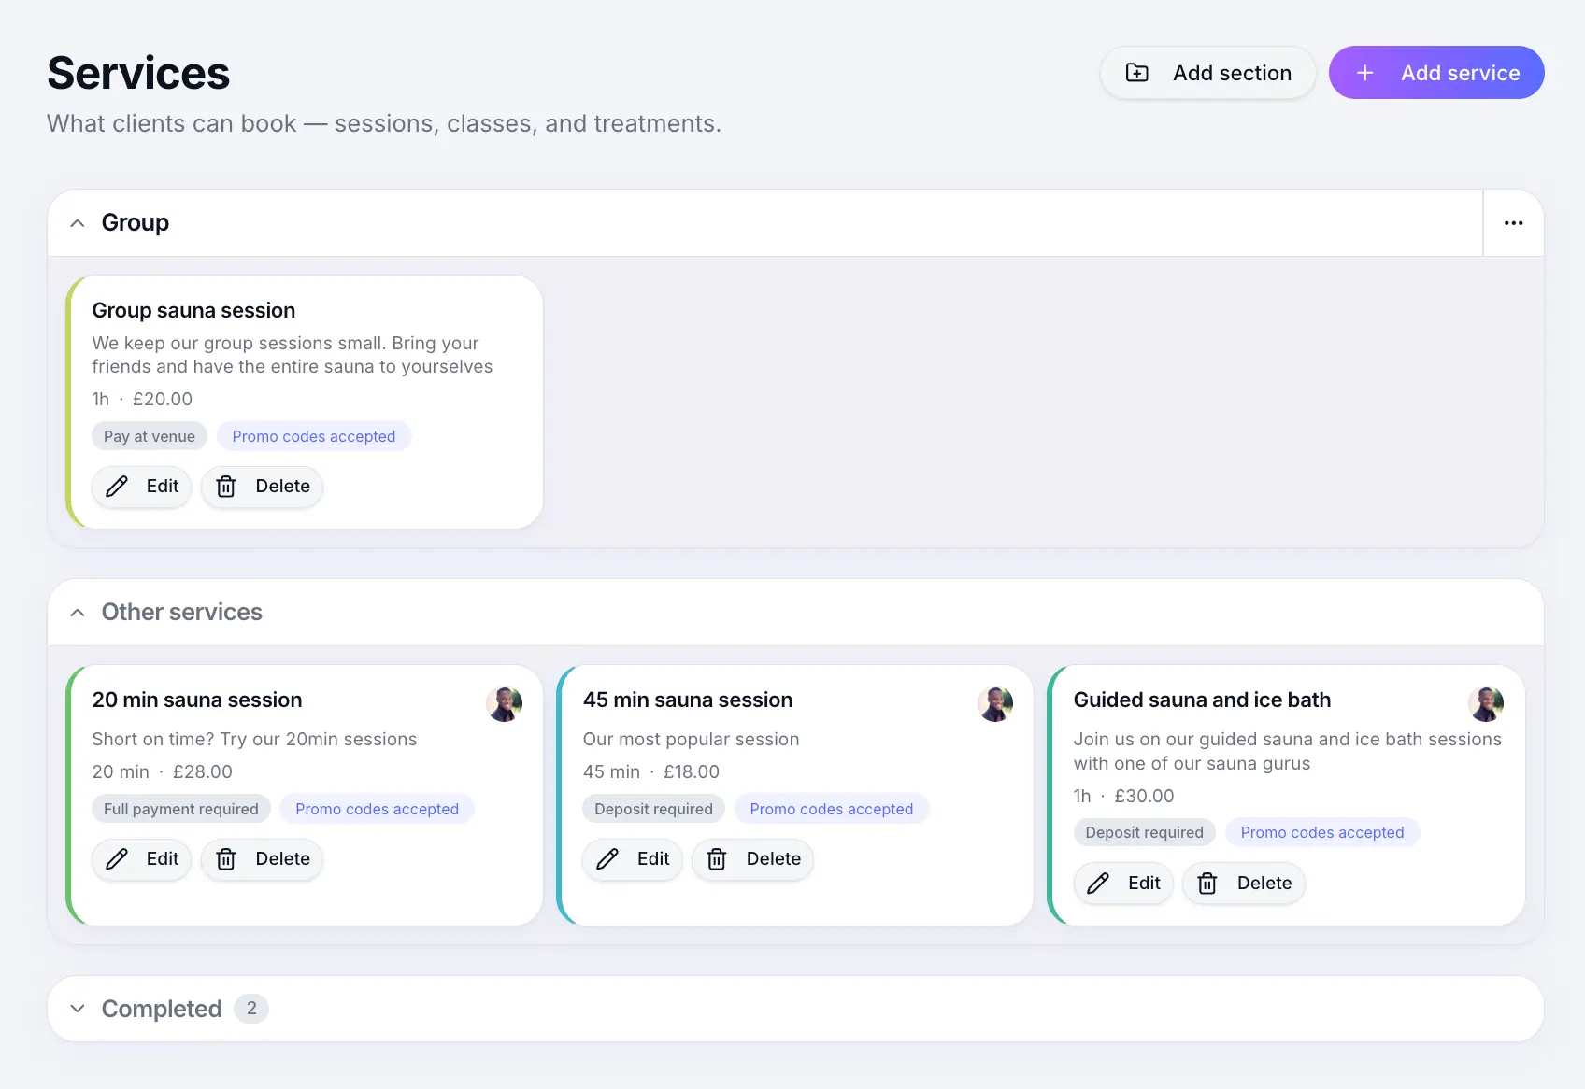This screenshot has width=1585, height=1089.
Task: Collapse the Group section chevron
Action: click(x=78, y=223)
